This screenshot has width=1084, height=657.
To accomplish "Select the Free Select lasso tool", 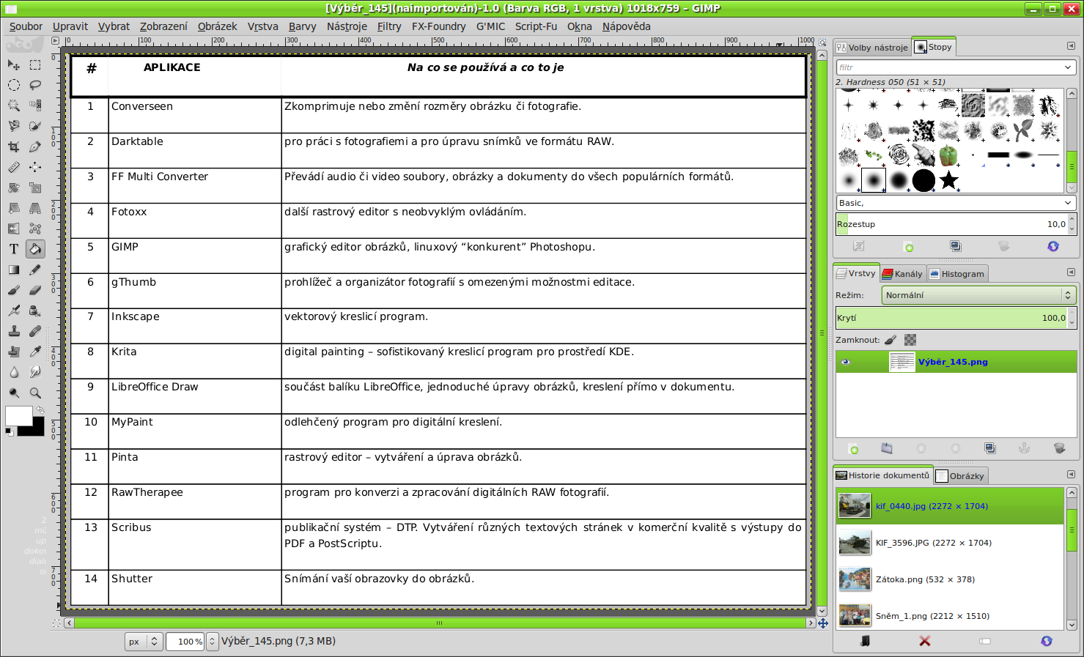I will [34, 85].
